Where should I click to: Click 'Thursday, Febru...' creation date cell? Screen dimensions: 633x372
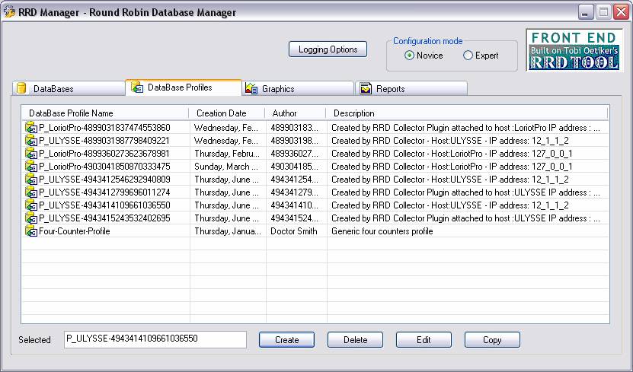[x=227, y=154]
